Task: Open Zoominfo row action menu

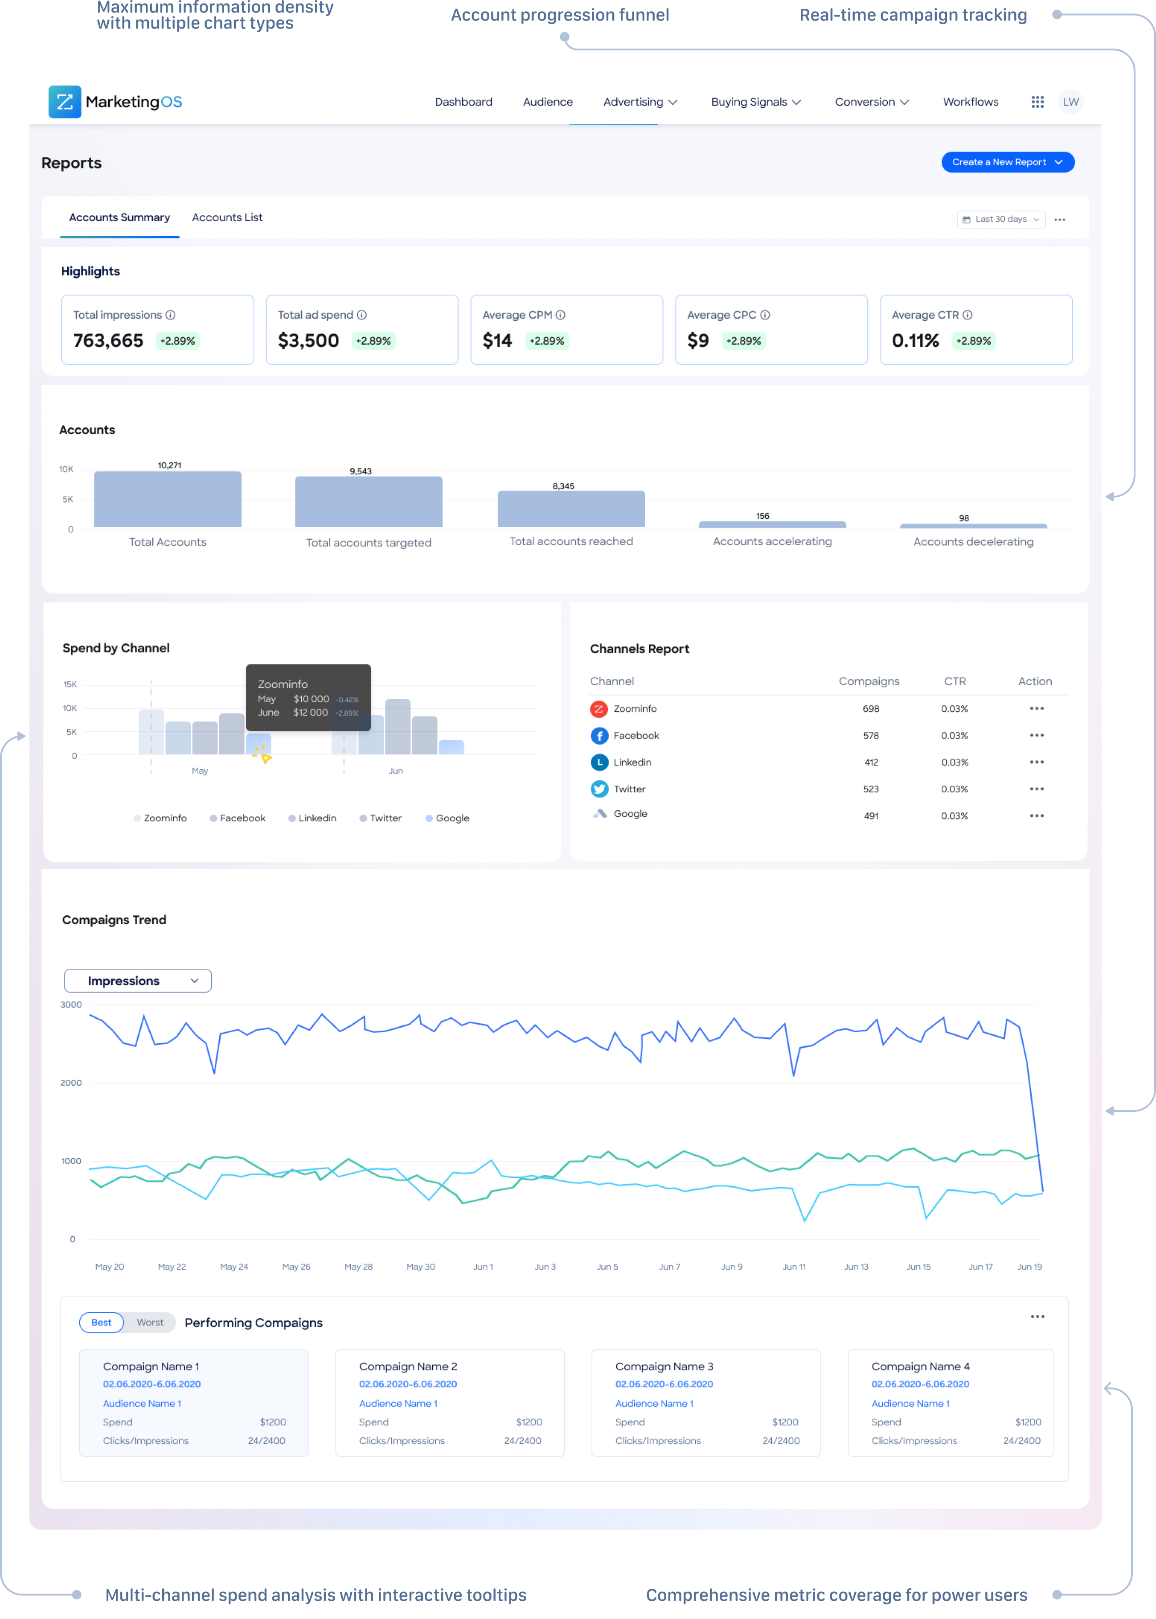Action: [x=1037, y=709]
